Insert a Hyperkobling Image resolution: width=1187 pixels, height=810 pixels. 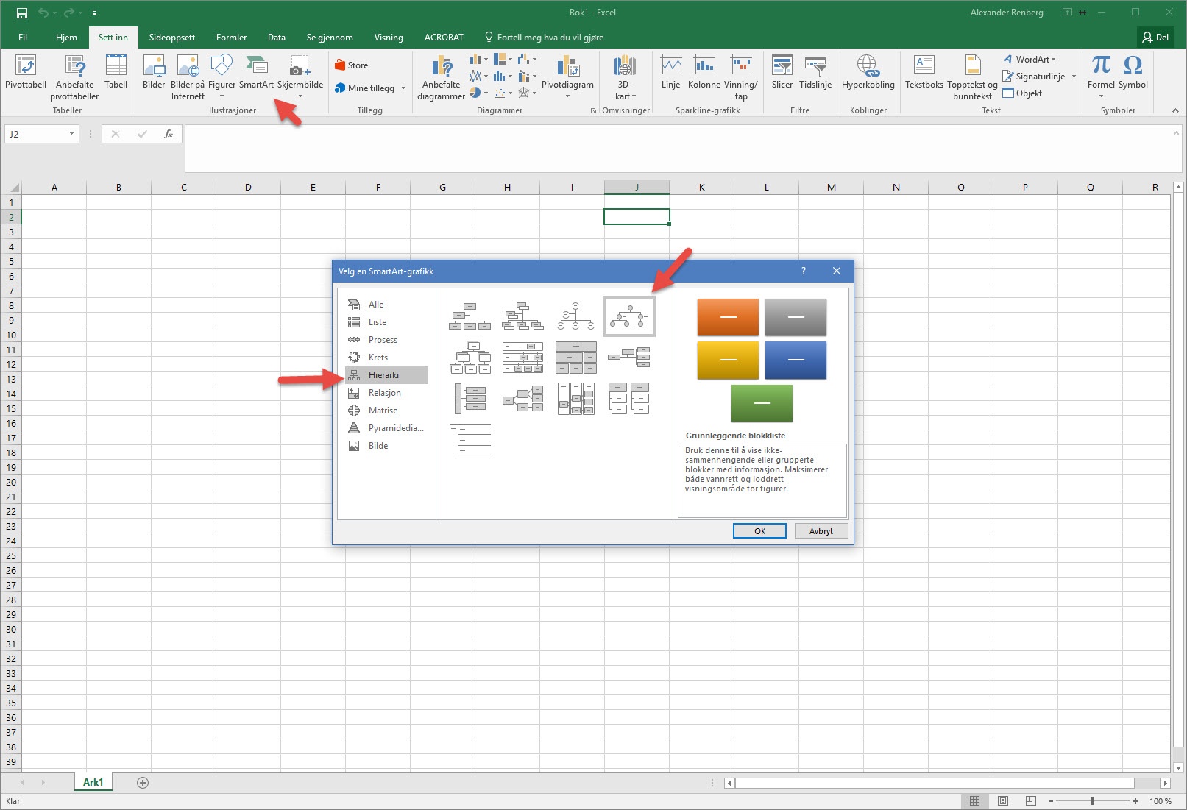point(868,72)
